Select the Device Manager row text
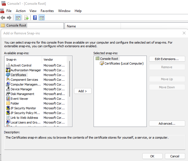Screen dimensions: 188x161 21,89
